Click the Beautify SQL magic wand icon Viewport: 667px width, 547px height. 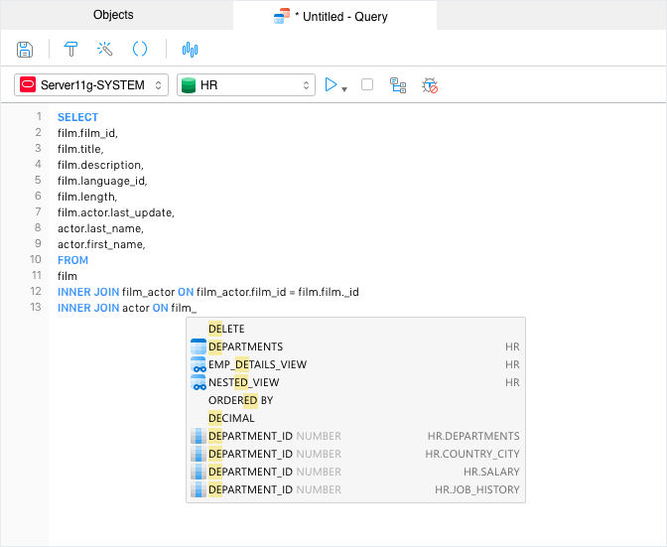click(x=104, y=50)
